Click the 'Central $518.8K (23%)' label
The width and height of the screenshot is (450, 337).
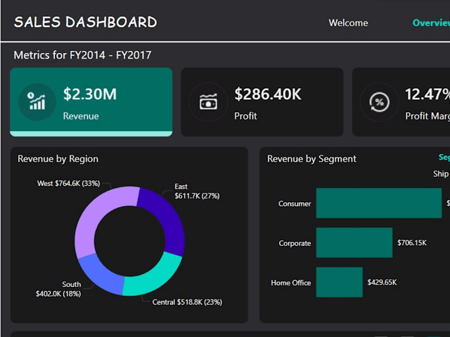click(187, 302)
